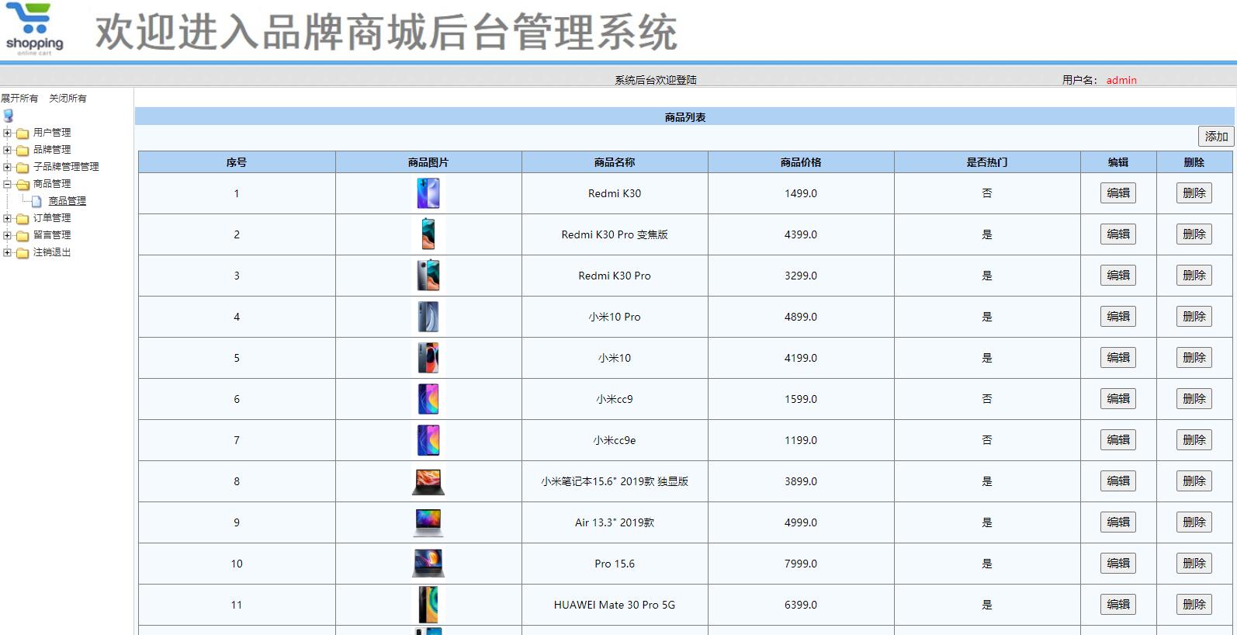Click the 用户管理 folder icon

[23, 133]
